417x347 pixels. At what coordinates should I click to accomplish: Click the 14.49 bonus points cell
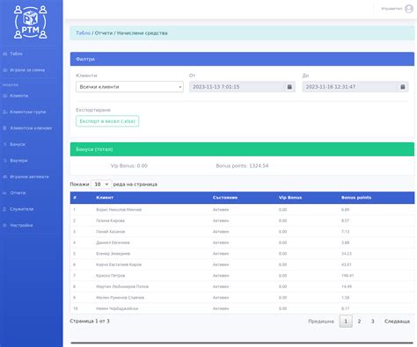coord(347,286)
